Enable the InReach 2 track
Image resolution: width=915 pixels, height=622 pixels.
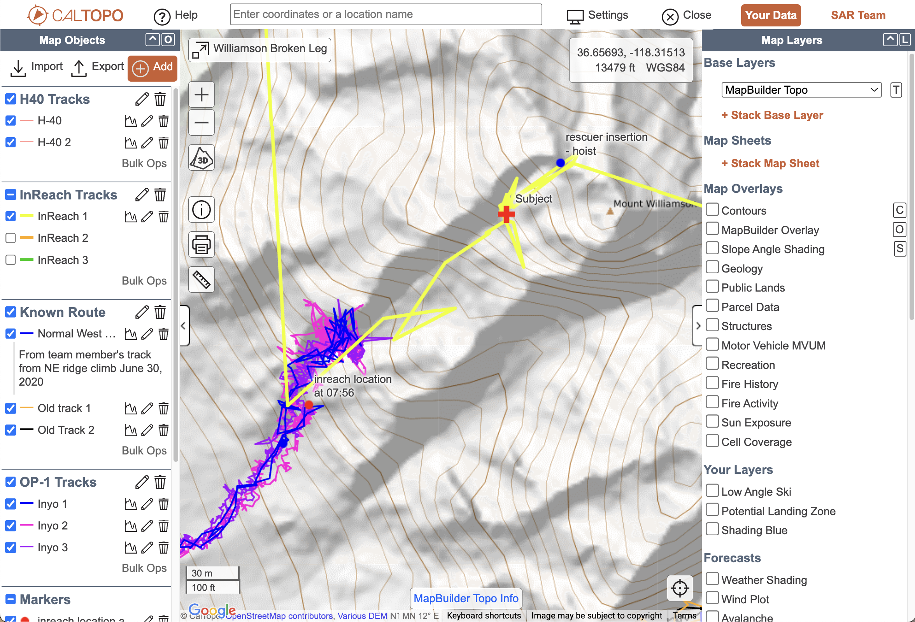10,238
